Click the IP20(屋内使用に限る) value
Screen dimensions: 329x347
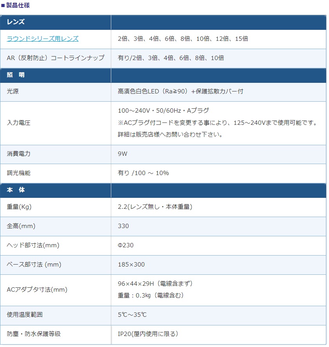(x=148, y=334)
